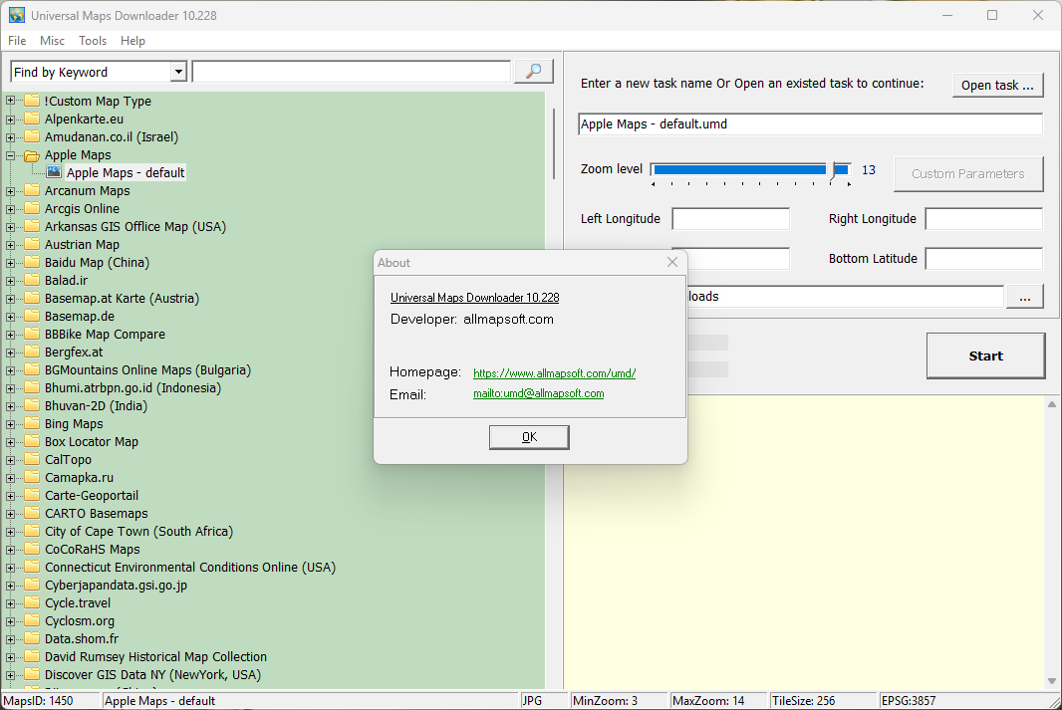Open the Find by Keyword dropdown

pyautogui.click(x=178, y=72)
